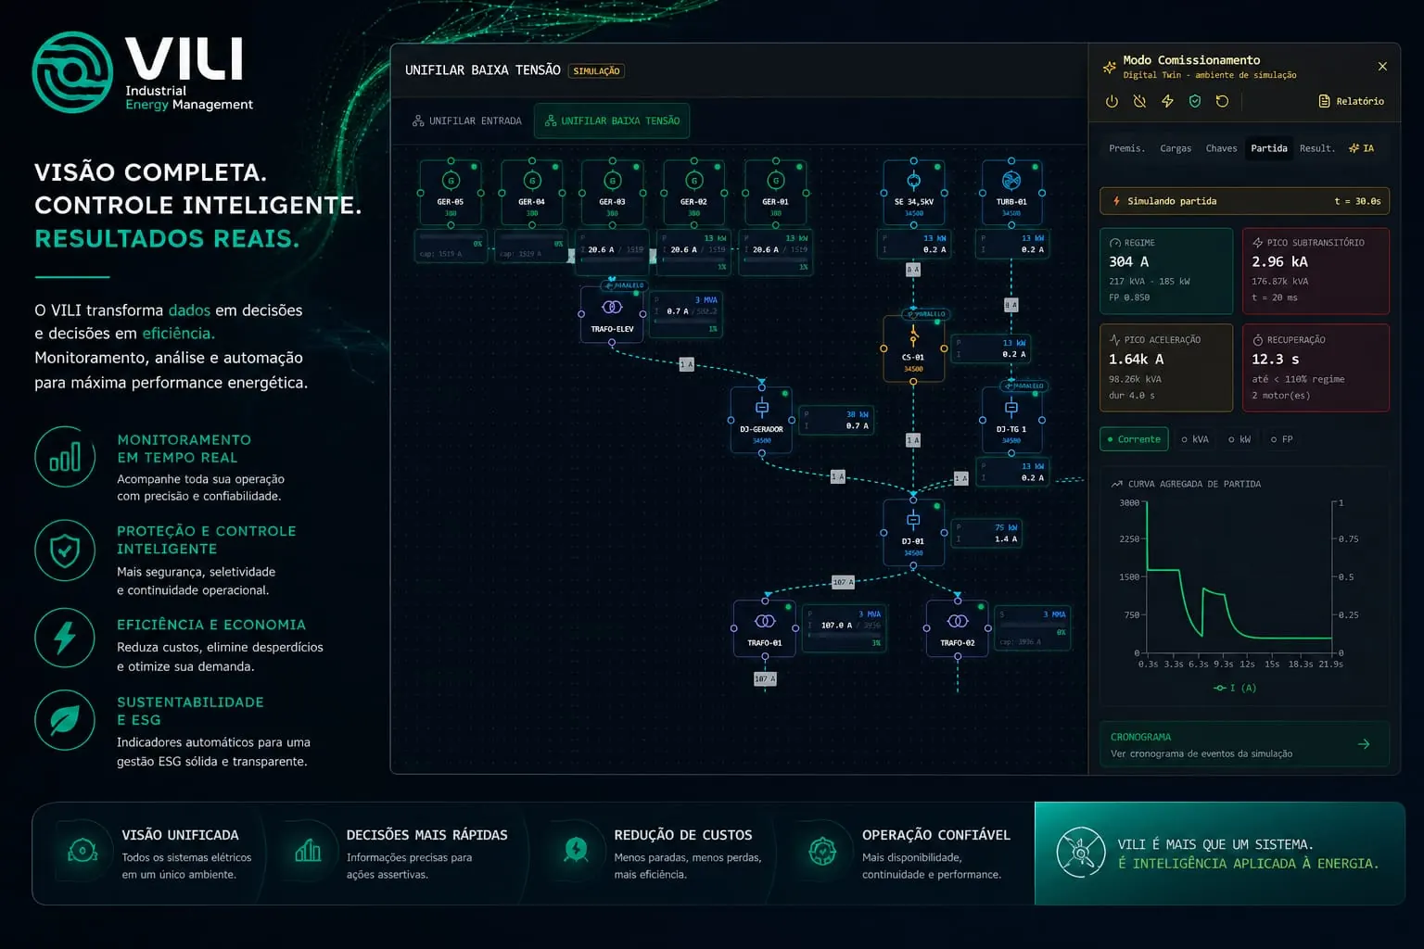
Task: Open the IA tab
Action: point(1362,148)
